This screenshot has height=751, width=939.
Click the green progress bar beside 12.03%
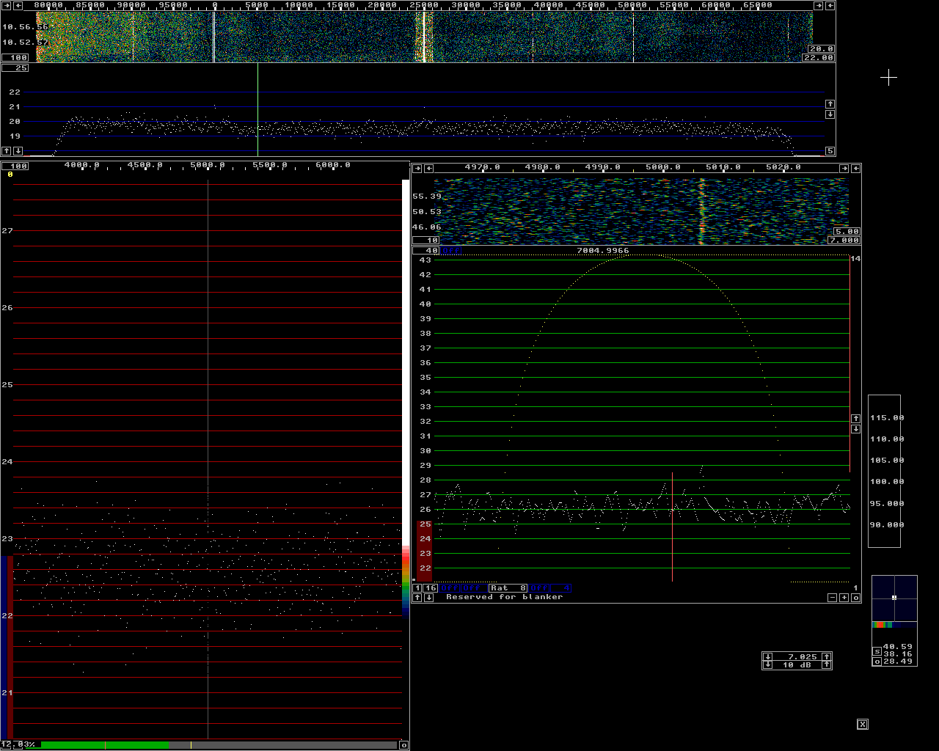(105, 745)
